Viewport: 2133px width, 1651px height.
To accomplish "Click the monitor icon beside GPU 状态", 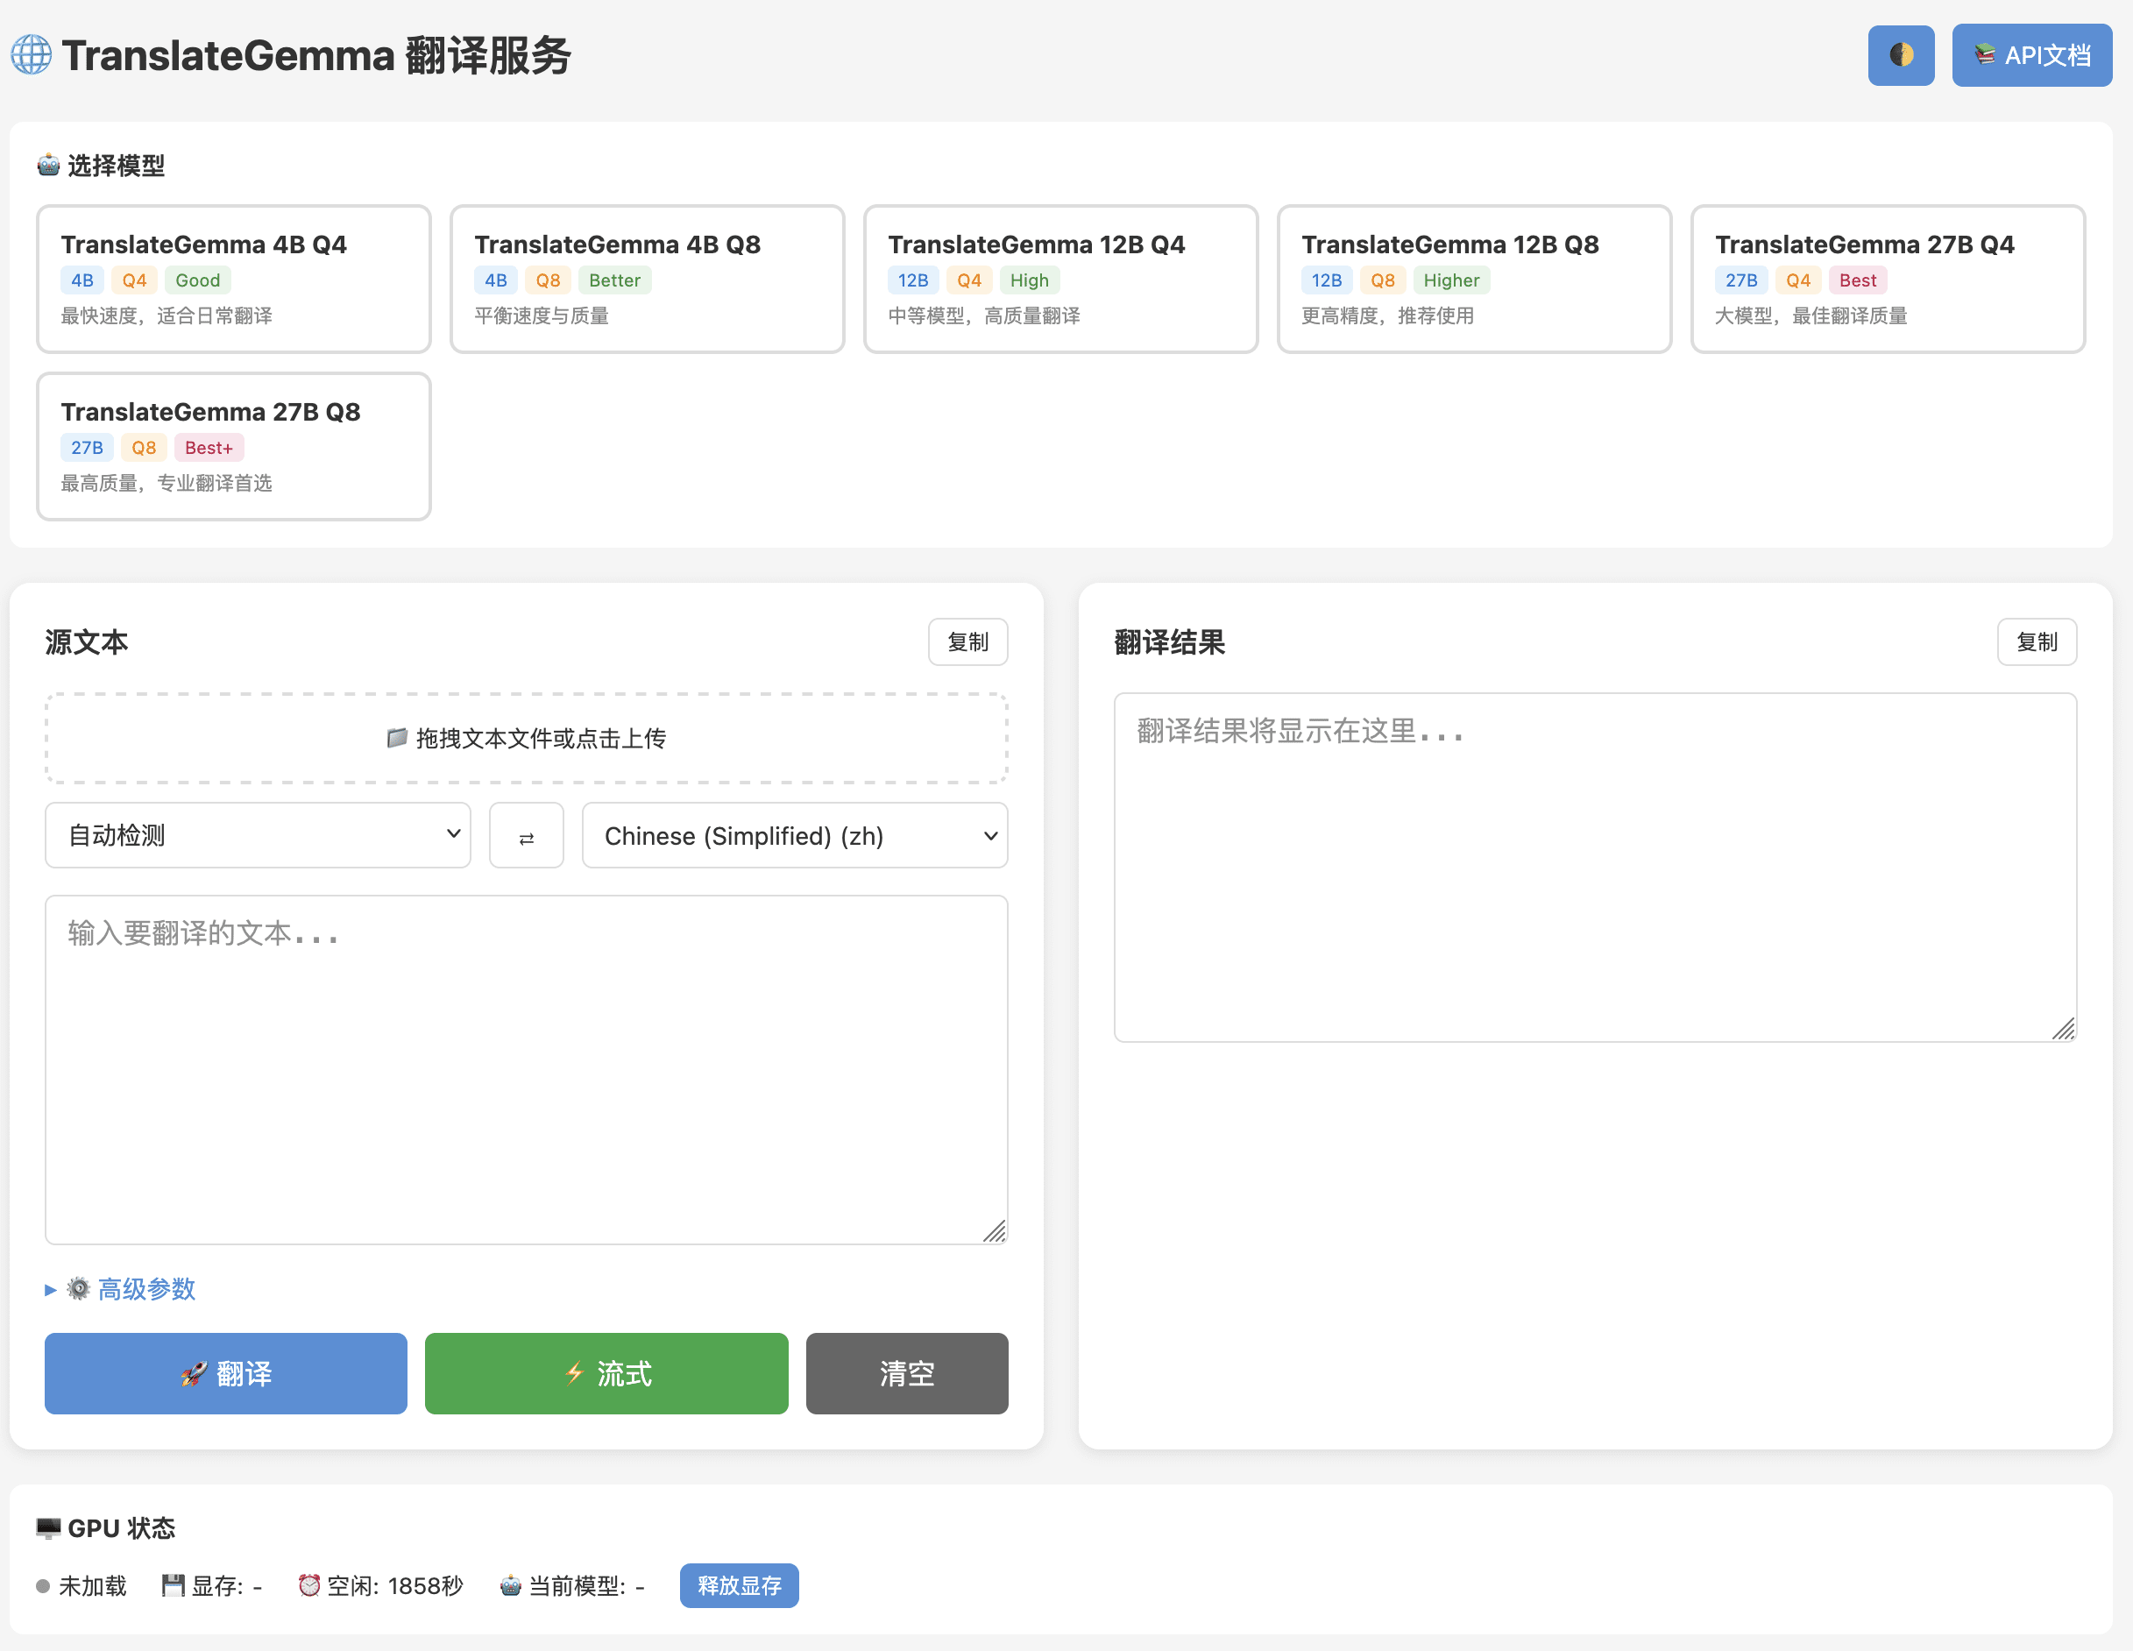I will coord(48,1528).
